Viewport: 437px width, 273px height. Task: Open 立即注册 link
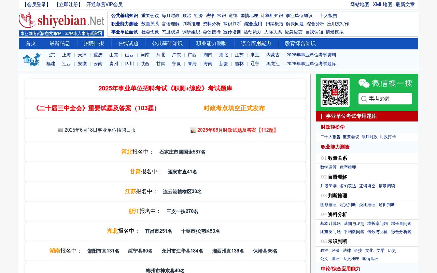[x=69, y=5]
